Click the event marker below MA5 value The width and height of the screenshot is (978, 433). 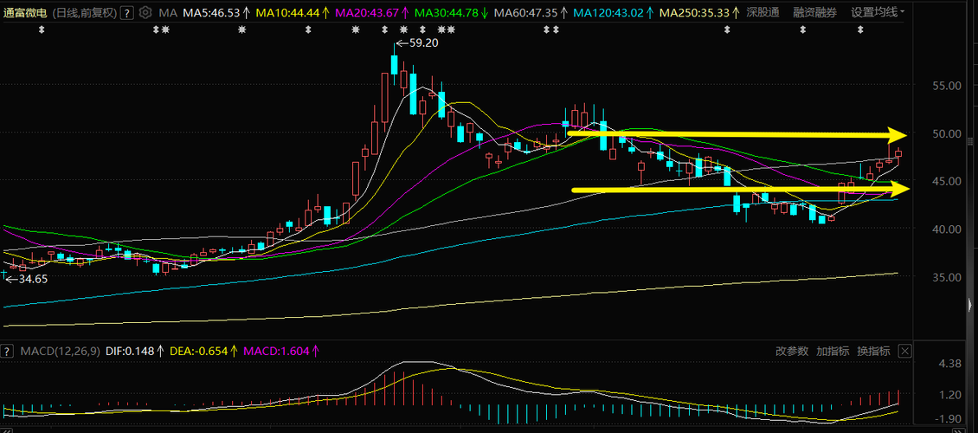click(x=242, y=29)
